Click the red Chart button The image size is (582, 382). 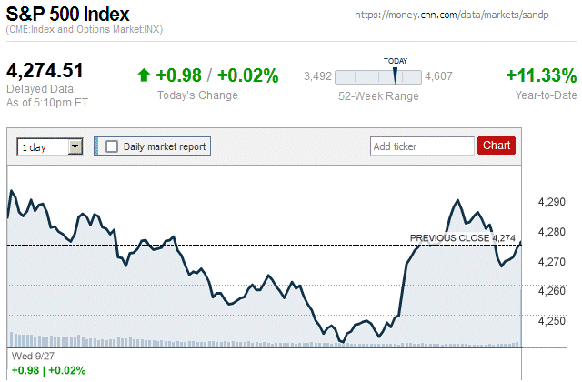pyautogui.click(x=497, y=146)
